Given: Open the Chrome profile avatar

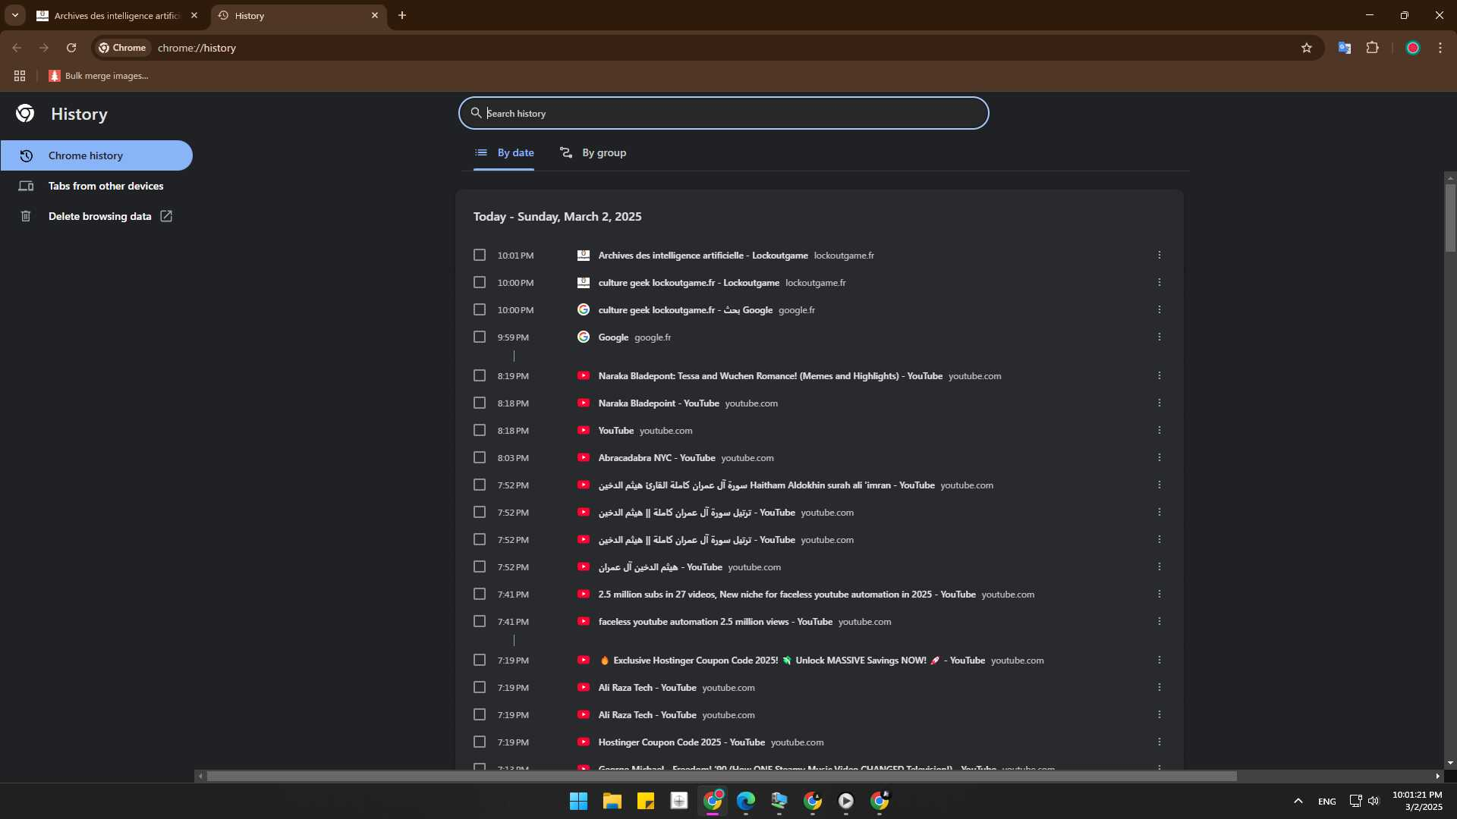Looking at the screenshot, I should (1413, 48).
